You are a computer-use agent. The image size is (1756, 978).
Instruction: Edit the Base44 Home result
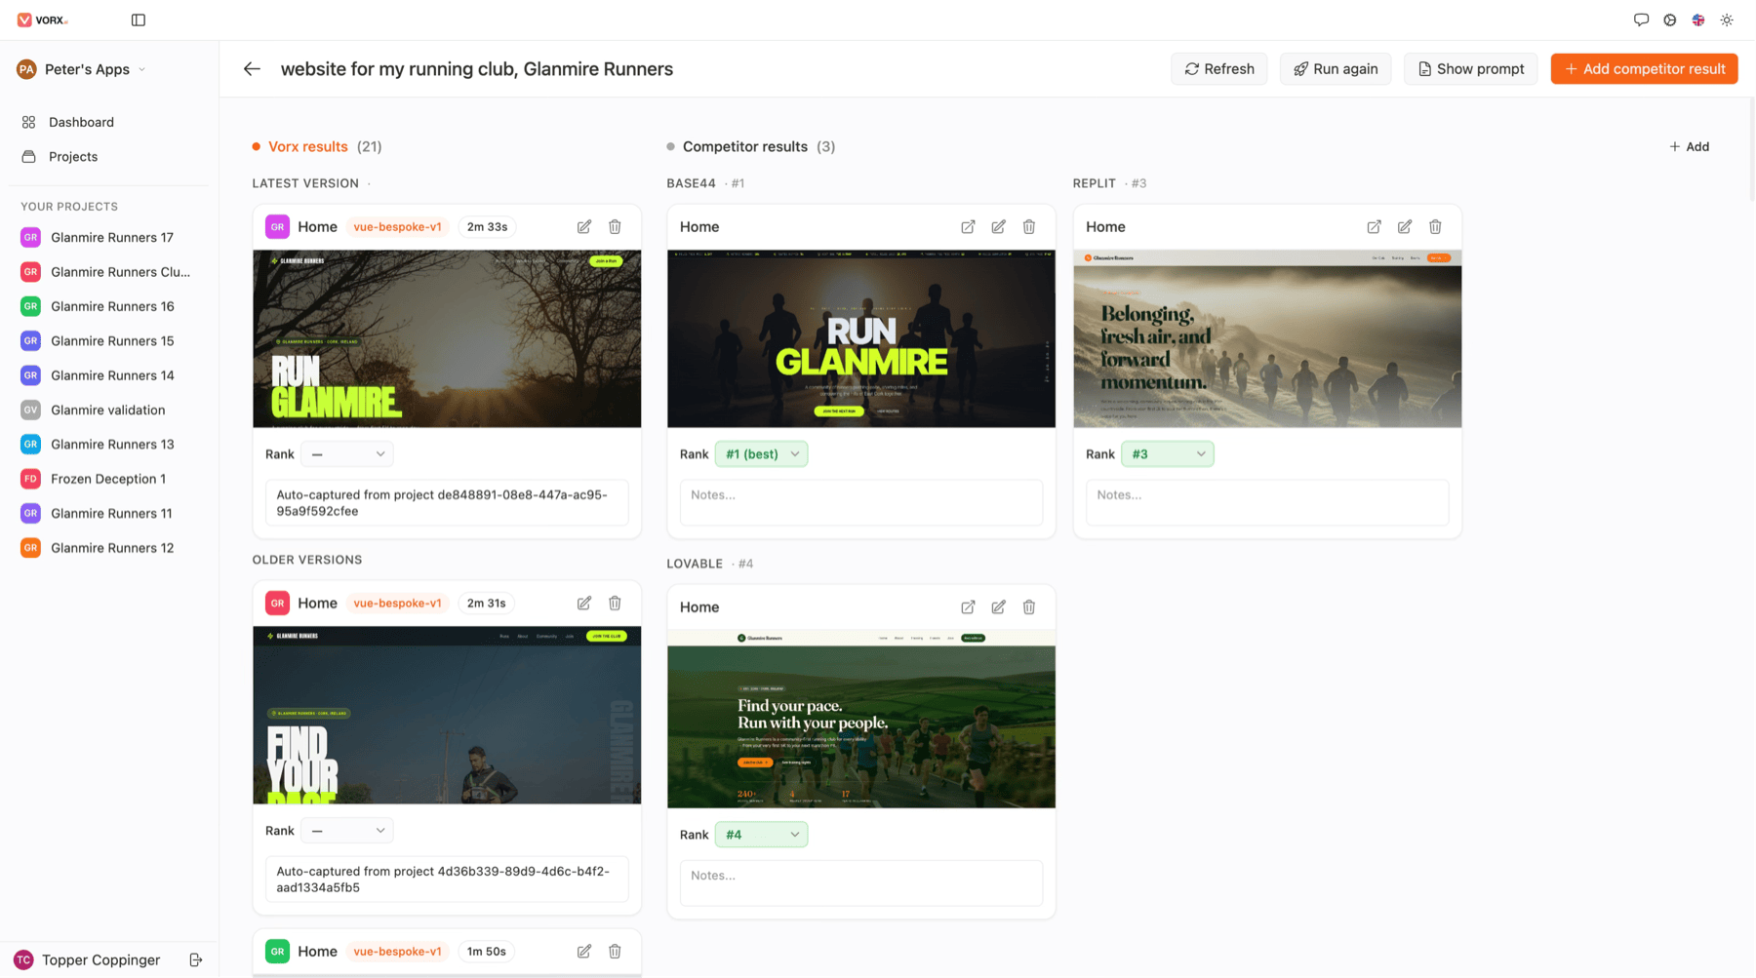point(998,227)
